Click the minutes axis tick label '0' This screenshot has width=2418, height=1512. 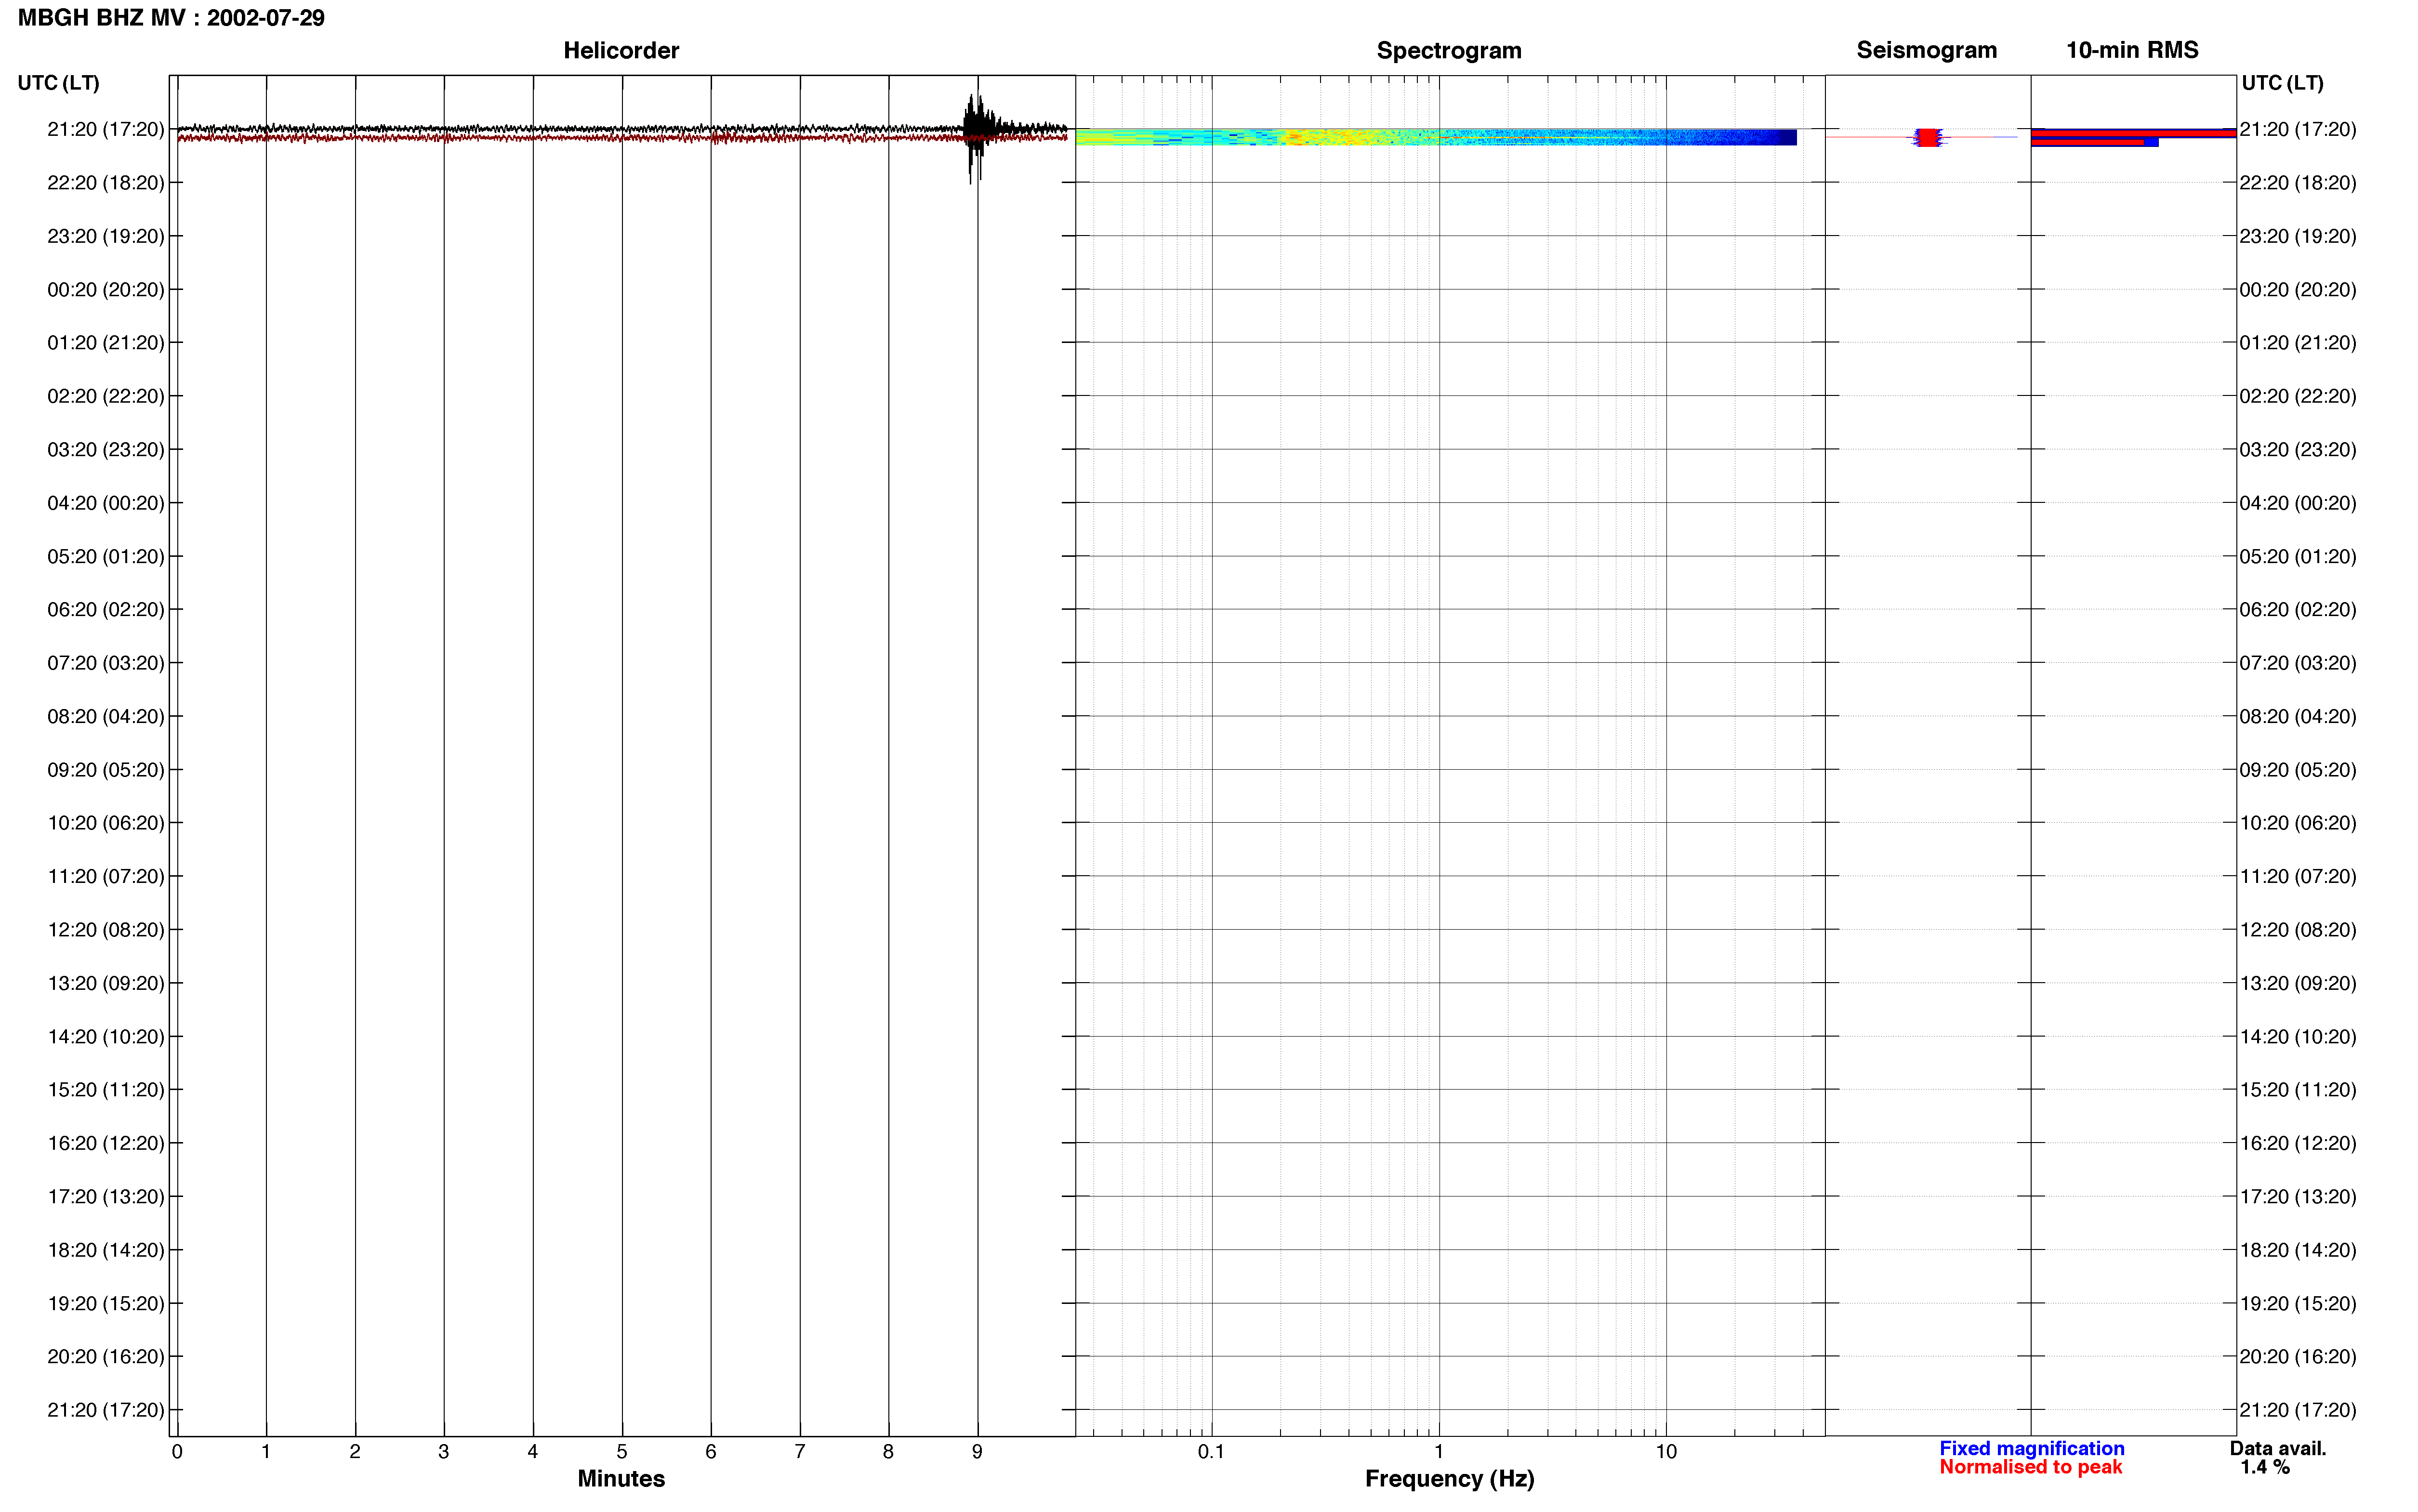(177, 1452)
